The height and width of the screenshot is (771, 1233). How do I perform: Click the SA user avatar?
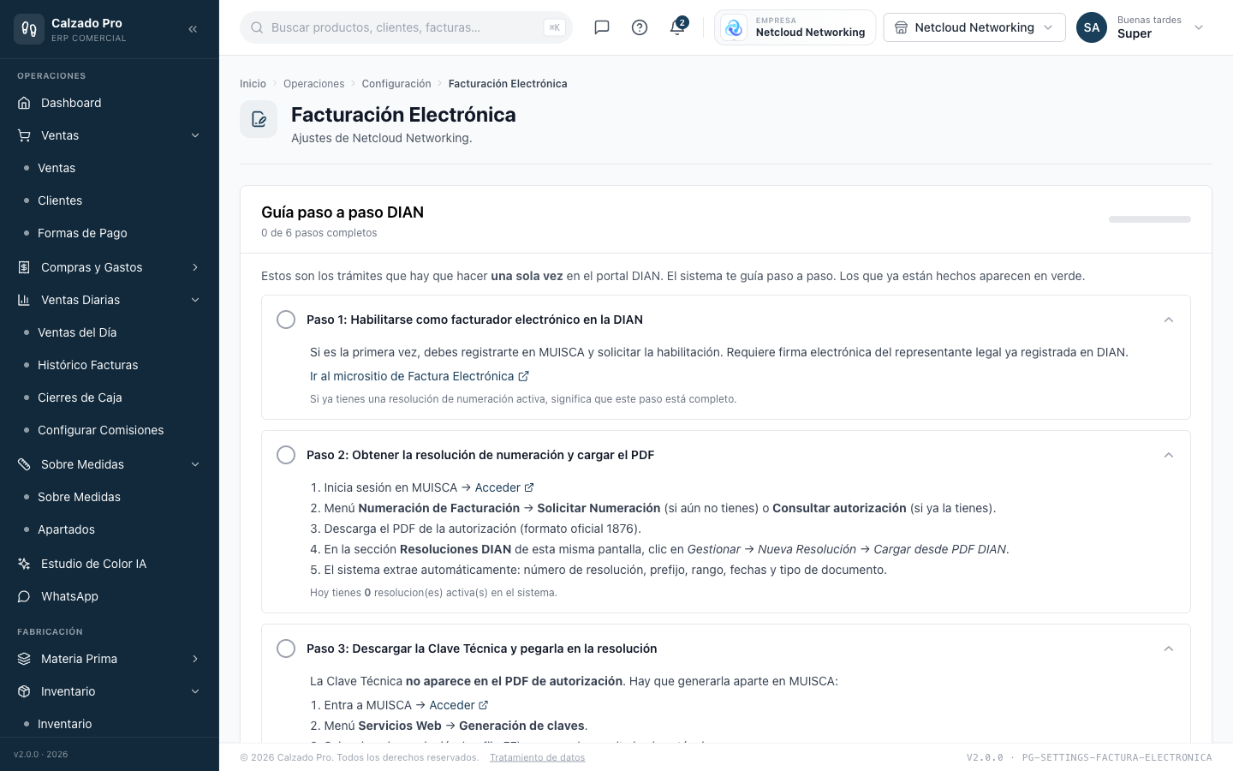coord(1092,27)
